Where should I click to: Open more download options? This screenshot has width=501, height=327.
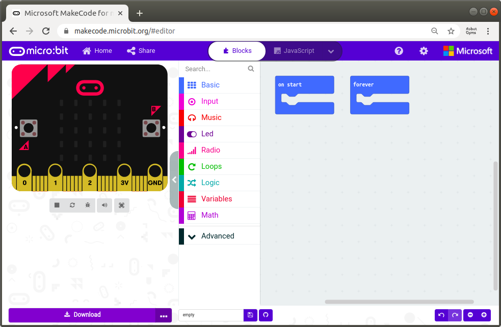point(164,315)
